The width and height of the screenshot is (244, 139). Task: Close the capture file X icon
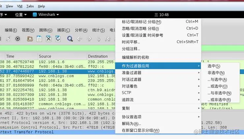(x=48, y=39)
